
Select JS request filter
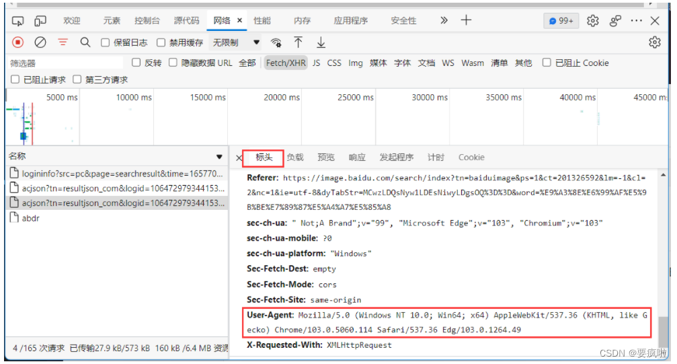coord(317,63)
